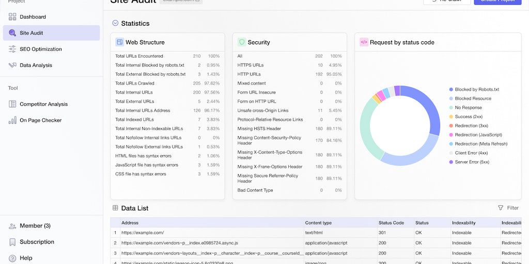
Task: Click the Dashboard grid icon
Action: pyautogui.click(x=12, y=17)
